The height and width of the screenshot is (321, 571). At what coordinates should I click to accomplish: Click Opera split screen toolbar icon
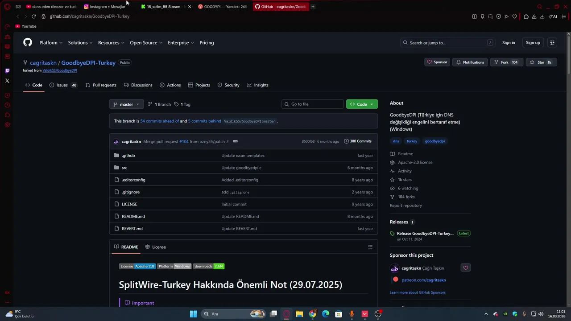[x=474, y=16]
